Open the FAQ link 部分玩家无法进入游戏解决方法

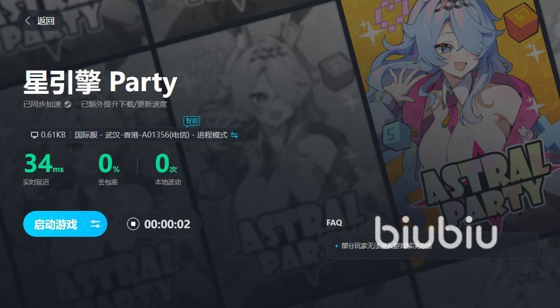click(x=387, y=246)
